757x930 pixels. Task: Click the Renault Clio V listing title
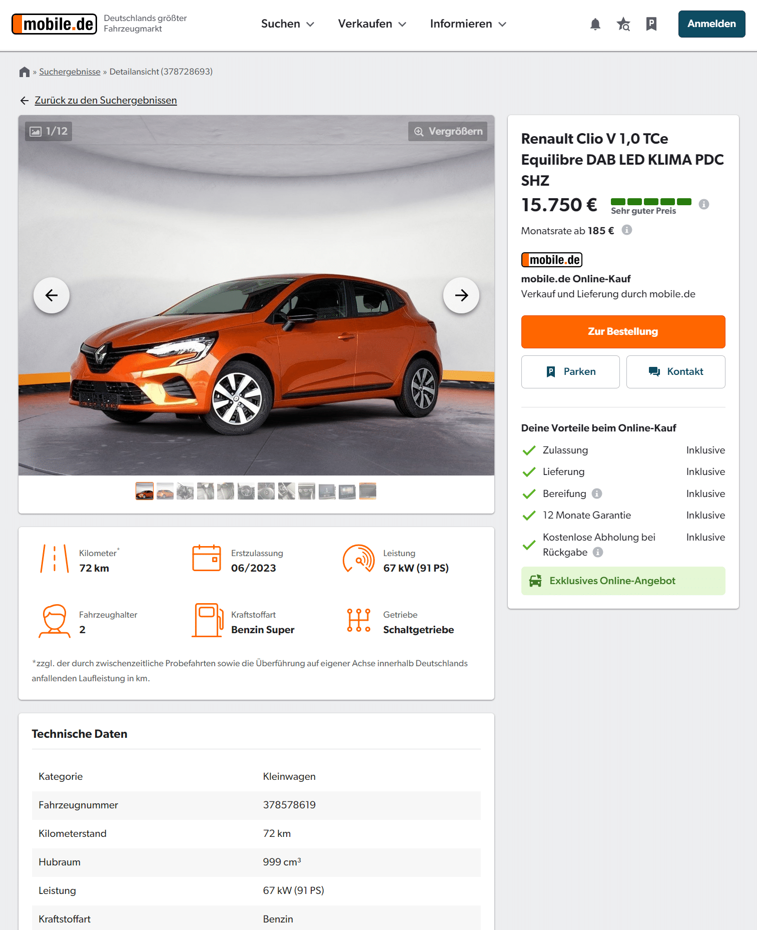[x=622, y=160]
